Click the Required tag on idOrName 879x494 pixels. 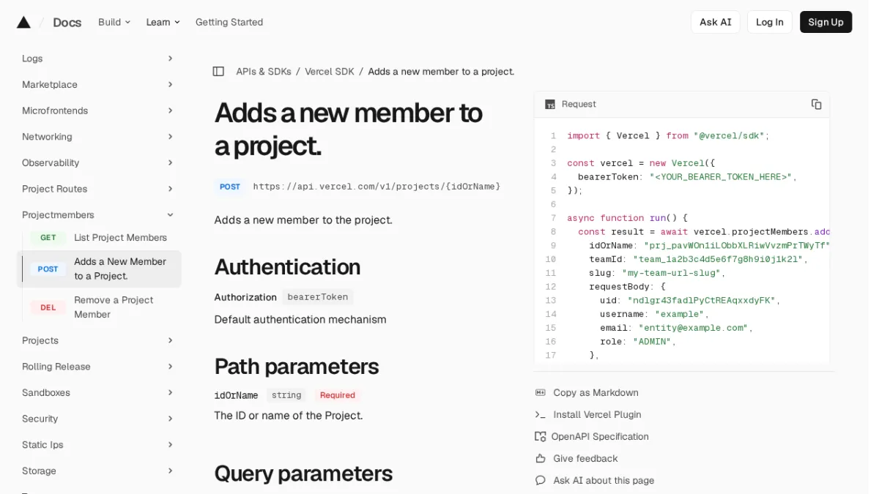pos(338,395)
